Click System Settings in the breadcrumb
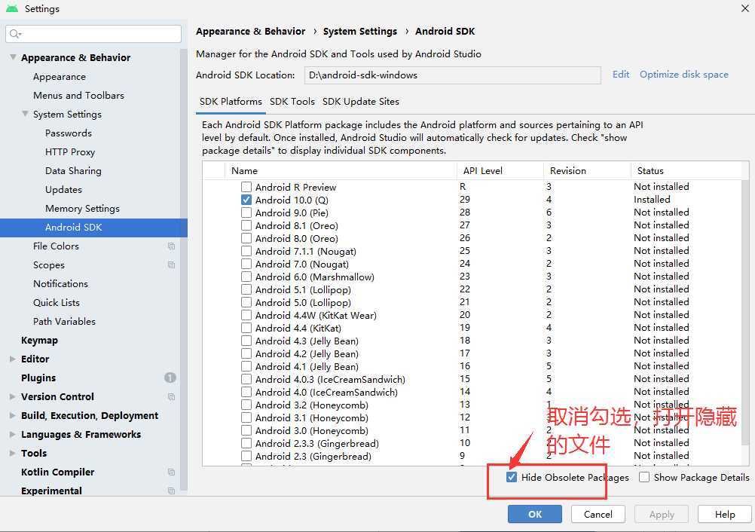The image size is (755, 532). click(x=359, y=32)
